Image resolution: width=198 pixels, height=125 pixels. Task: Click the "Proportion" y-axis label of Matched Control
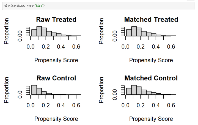(102, 90)
